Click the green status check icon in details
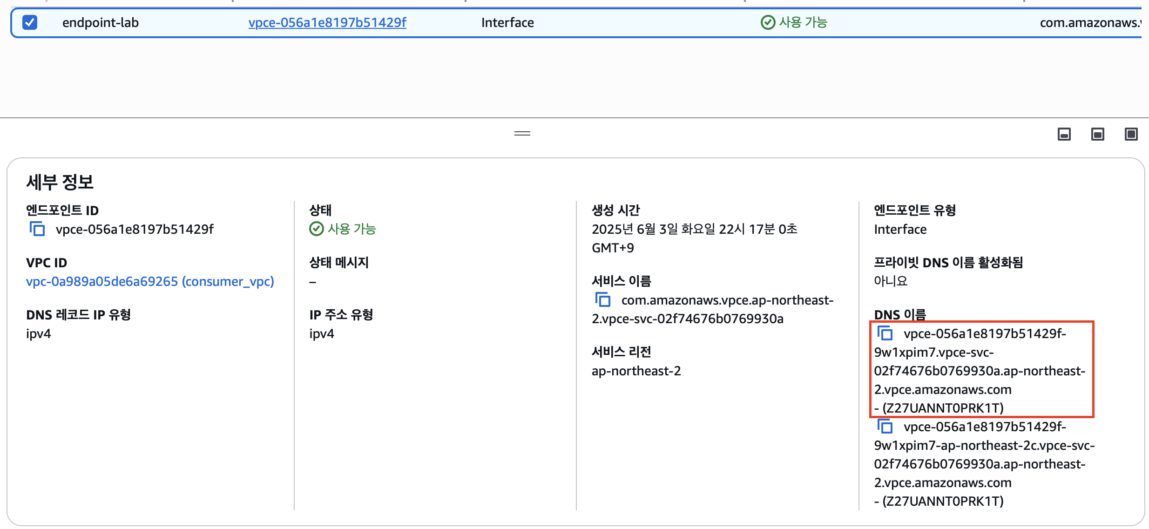The image size is (1149, 529). (x=317, y=229)
